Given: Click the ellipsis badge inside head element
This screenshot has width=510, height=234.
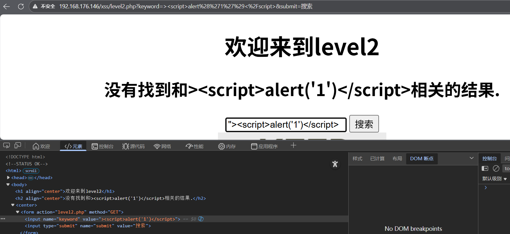Looking at the screenshot, I should click(31, 178).
